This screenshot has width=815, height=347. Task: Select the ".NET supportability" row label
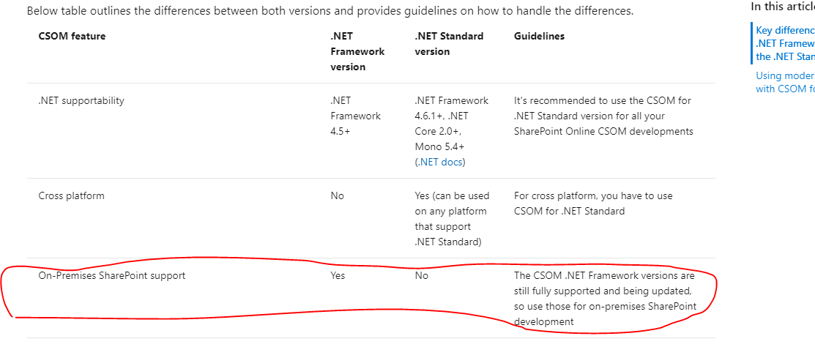pos(81,101)
